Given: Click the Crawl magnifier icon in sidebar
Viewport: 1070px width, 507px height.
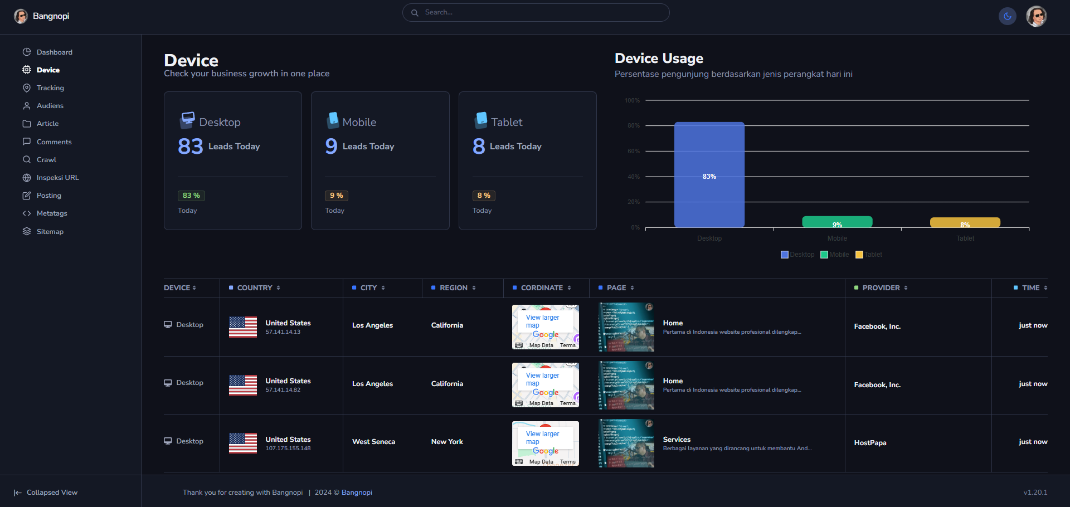Looking at the screenshot, I should tap(27, 160).
